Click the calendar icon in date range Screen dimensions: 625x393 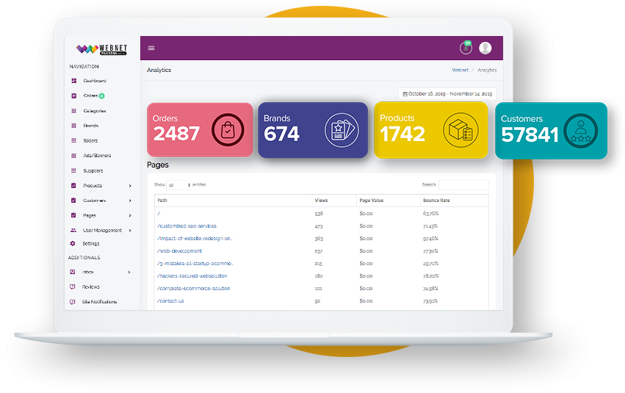pos(405,94)
